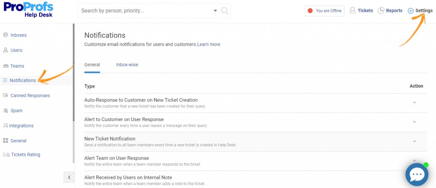Open General settings in the sidebar
Image resolution: width=436 pixels, height=188 pixels.
coord(18,141)
